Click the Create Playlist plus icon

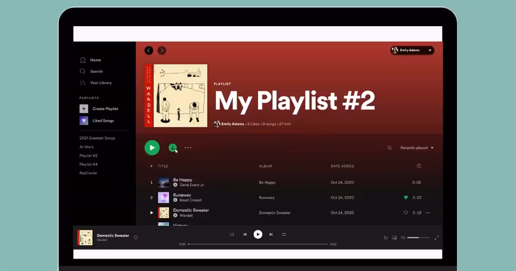(x=84, y=109)
